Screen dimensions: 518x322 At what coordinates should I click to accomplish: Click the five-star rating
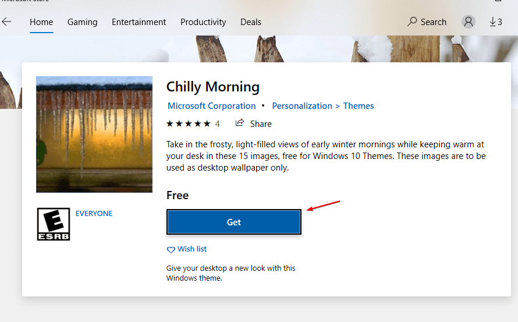(189, 123)
